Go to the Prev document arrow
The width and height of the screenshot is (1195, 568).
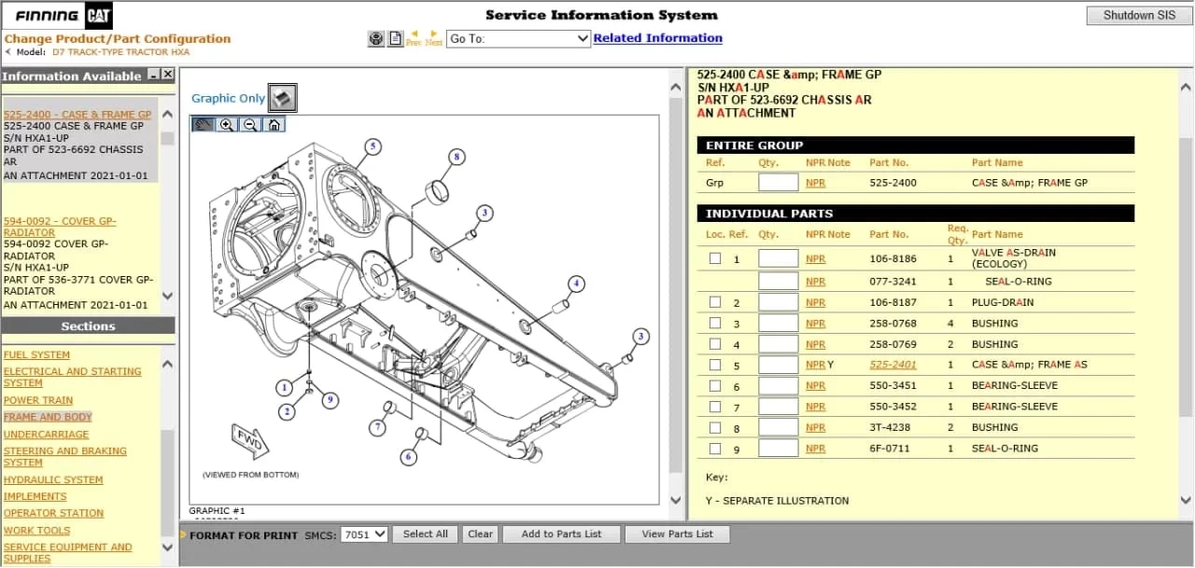click(415, 37)
